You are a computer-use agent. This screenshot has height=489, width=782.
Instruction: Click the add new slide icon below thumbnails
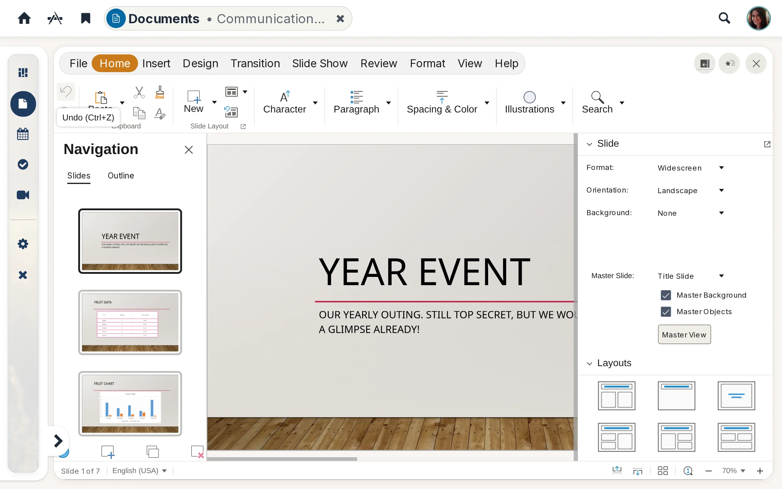coord(108,451)
